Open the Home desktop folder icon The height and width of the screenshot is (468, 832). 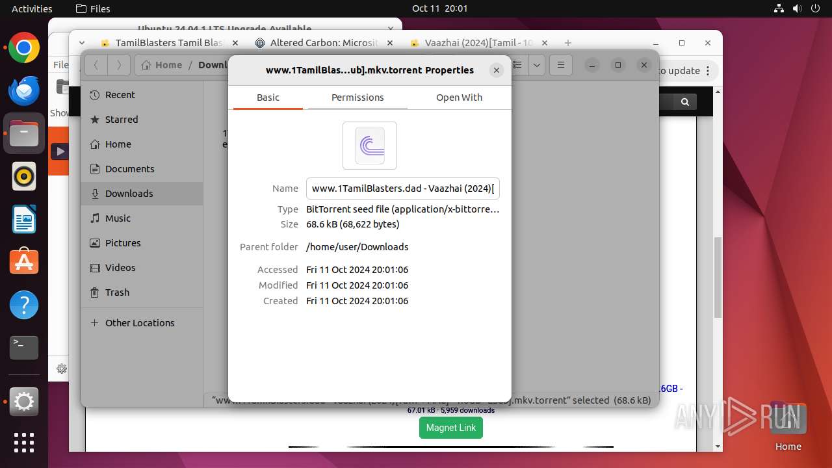click(788, 427)
